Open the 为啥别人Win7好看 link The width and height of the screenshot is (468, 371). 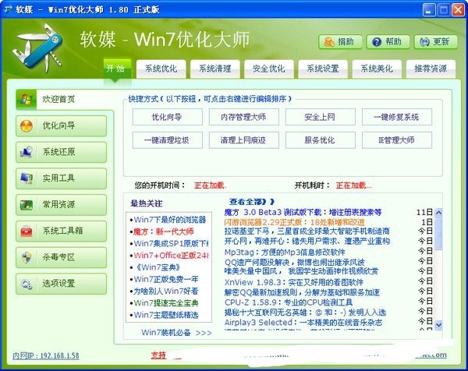click(x=165, y=291)
